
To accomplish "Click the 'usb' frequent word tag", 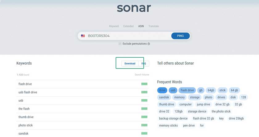I will (173, 90).
